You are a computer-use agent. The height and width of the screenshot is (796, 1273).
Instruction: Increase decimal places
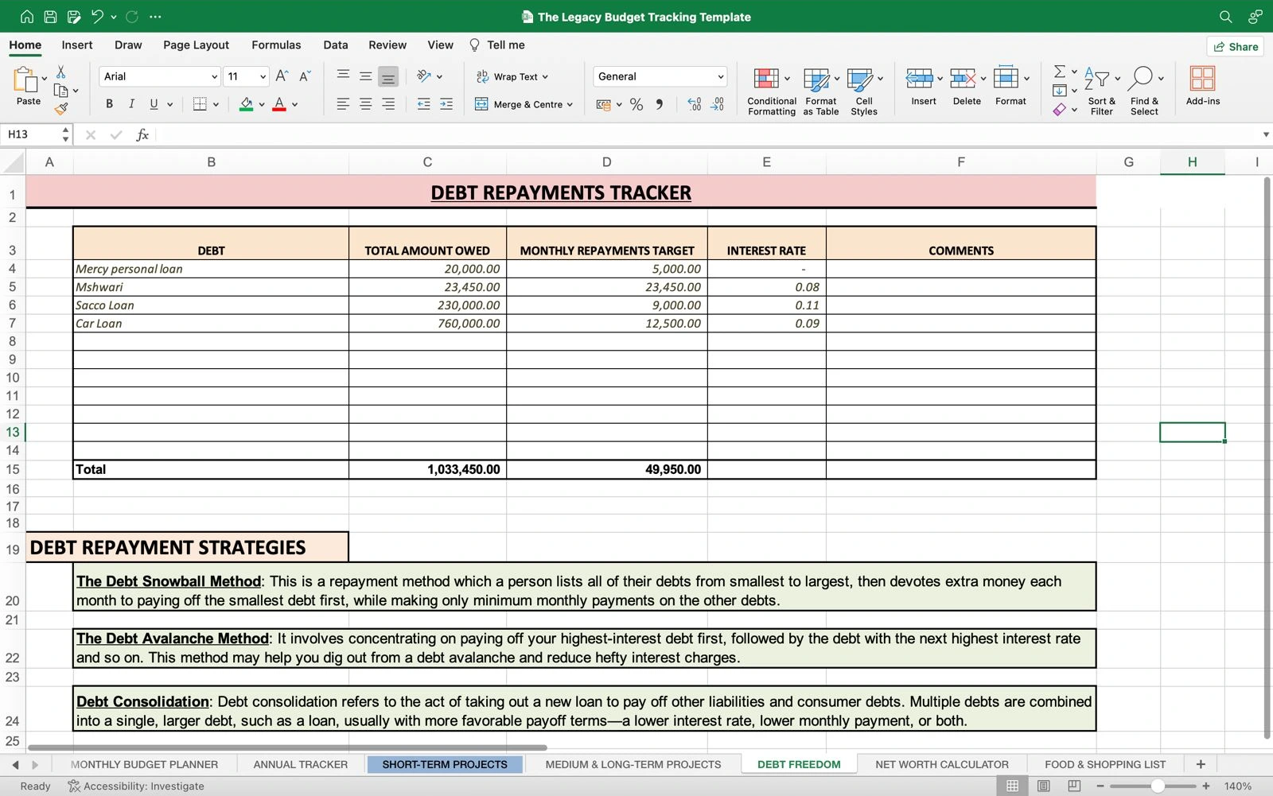[x=694, y=104]
